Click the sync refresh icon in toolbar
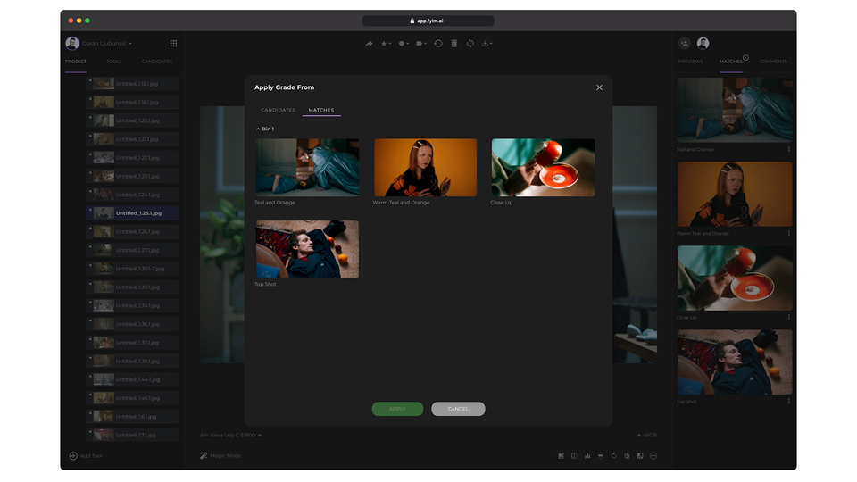Screen dimensions: 857x482 point(470,44)
